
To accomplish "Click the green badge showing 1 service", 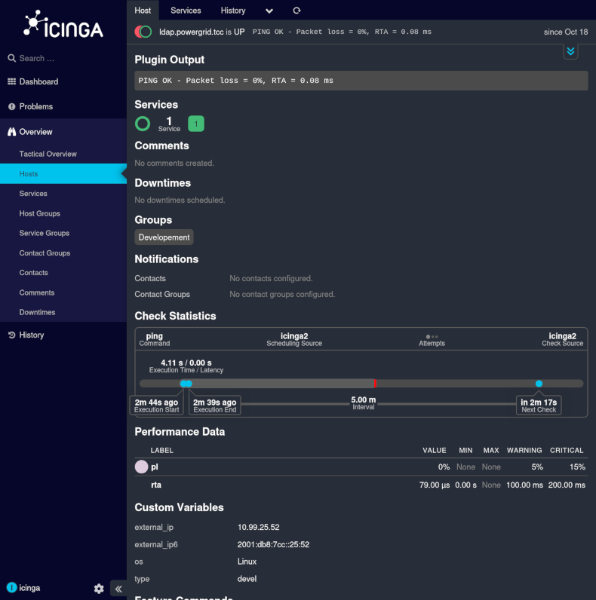I will coord(196,124).
